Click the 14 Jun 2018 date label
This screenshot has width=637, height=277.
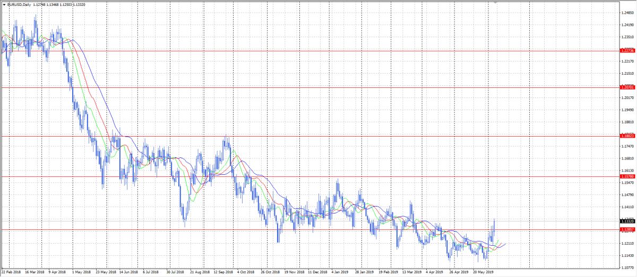[129, 272]
